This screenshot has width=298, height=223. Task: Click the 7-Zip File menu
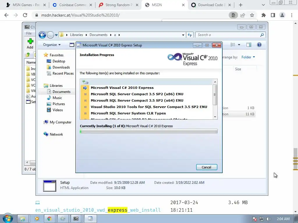tap(29, 33)
